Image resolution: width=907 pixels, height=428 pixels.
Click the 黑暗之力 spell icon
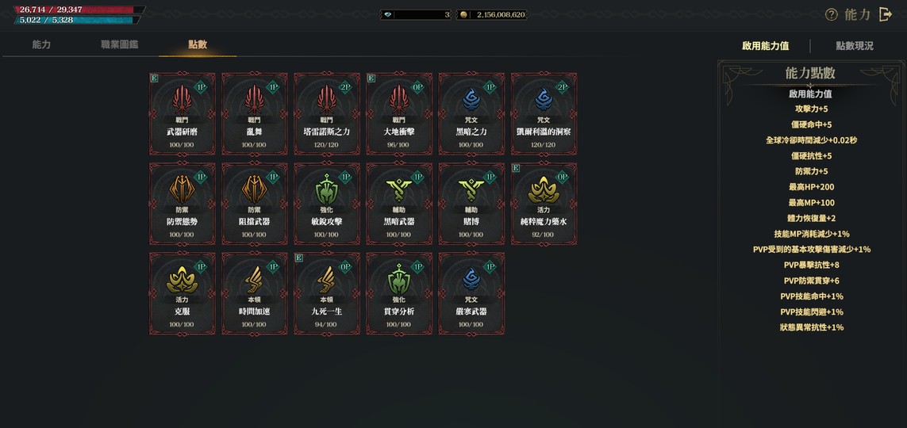[x=471, y=99]
